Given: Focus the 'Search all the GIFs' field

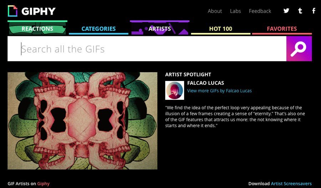Looking at the screenshot, I should point(147,49).
